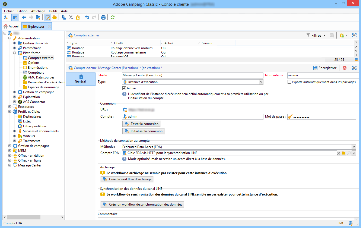Cut with the scissors icon
The image size is (363, 230).
(71, 18)
